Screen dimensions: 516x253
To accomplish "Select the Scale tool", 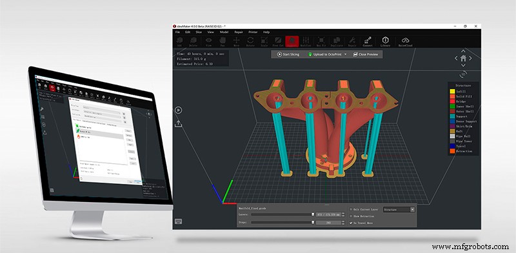I will pos(264,41).
